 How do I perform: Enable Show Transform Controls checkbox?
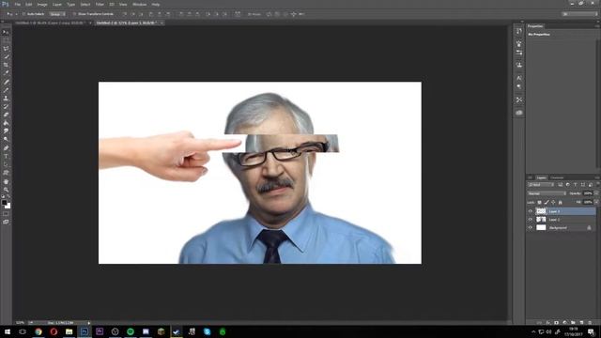[74, 14]
